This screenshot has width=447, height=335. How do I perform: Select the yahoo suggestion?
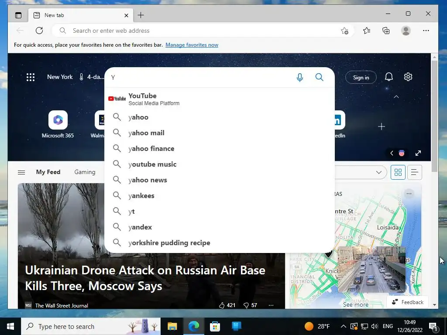(x=220, y=117)
